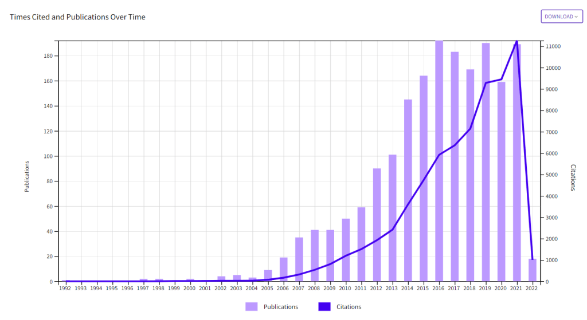The image size is (587, 320).
Task: Open the Download dropdown menu
Action: [x=561, y=17]
